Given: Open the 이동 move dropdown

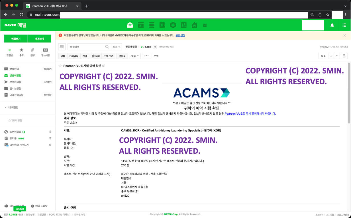Looking at the screenshot, I should (135, 56).
